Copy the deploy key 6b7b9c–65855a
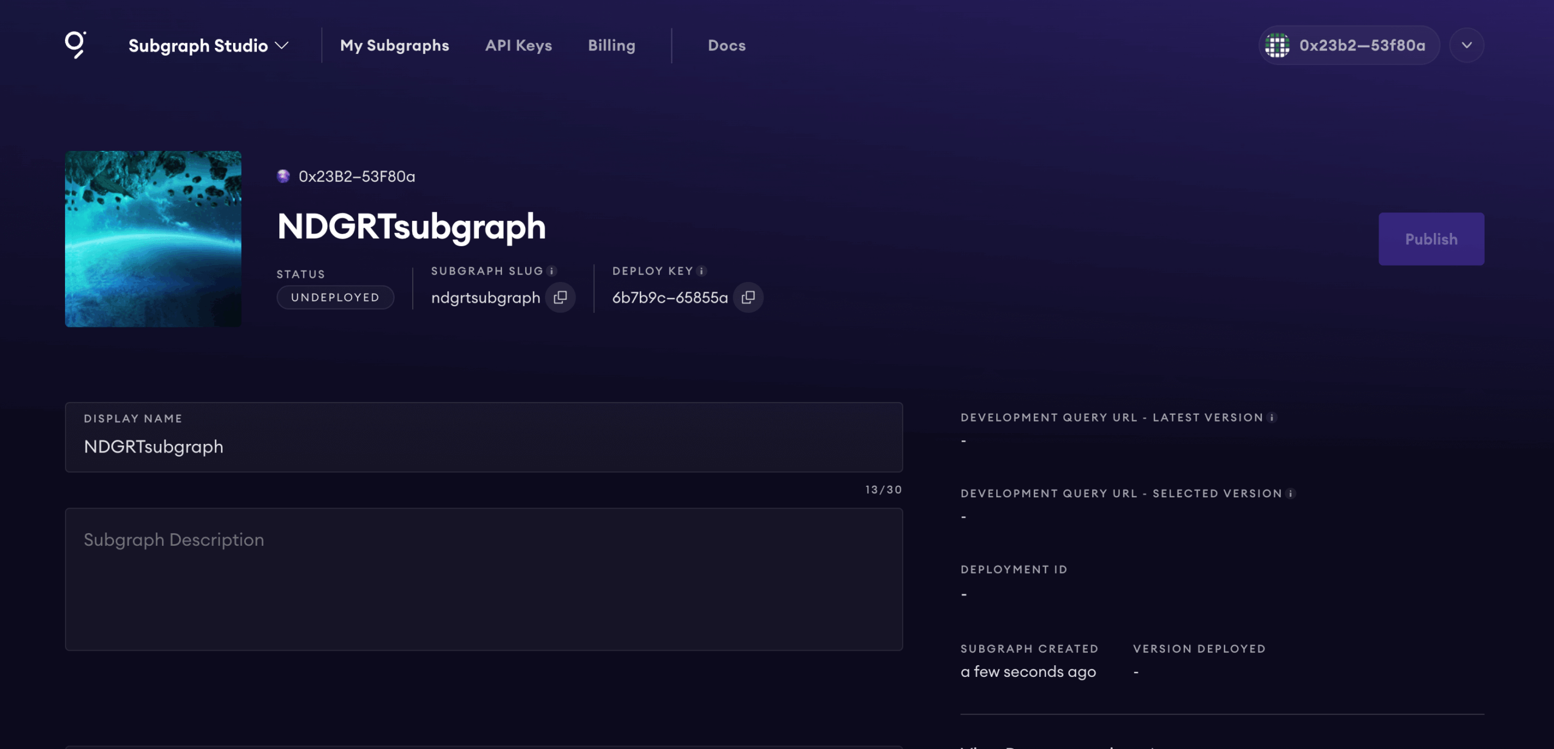 point(748,297)
